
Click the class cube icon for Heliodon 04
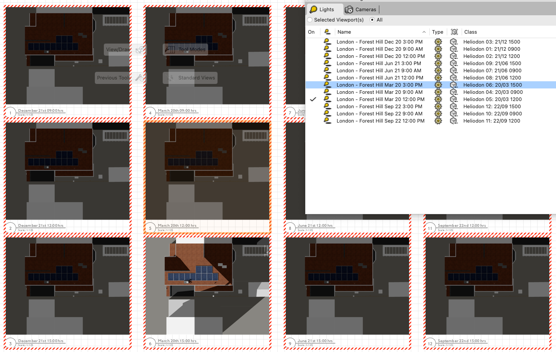click(x=454, y=92)
